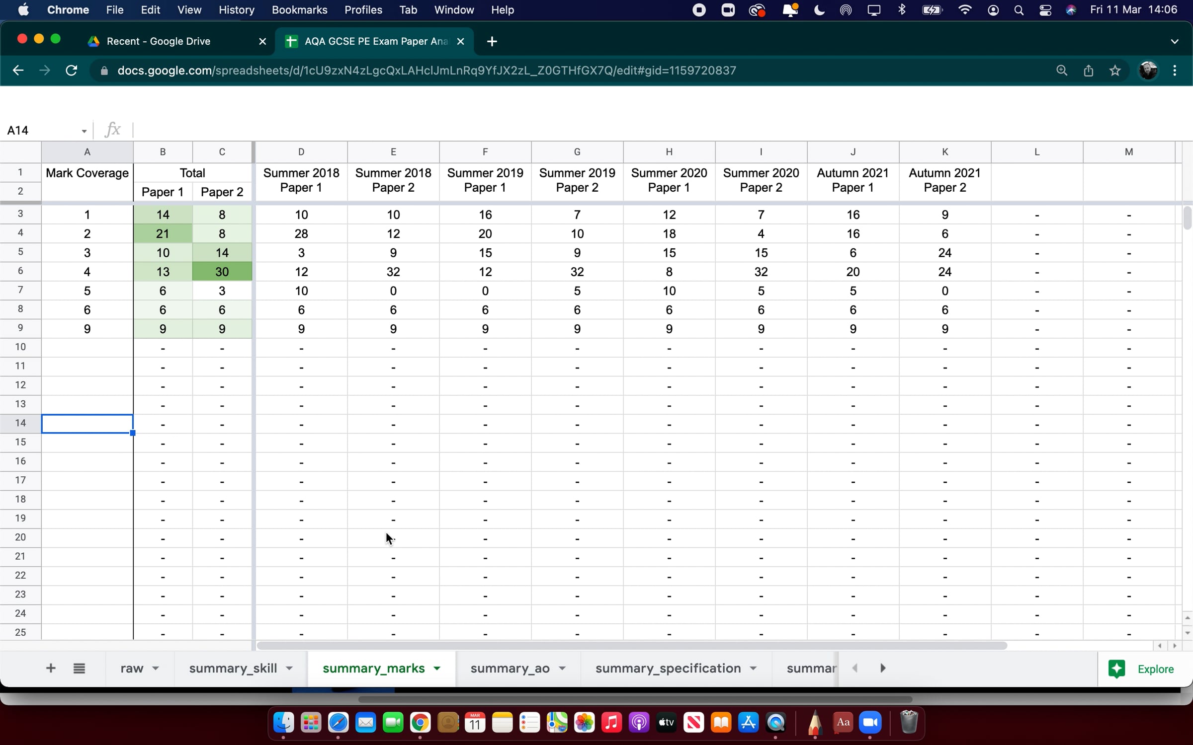Expand the summary_skill tab dropdown arrow
Screen dimensions: 1193x745
(289, 669)
